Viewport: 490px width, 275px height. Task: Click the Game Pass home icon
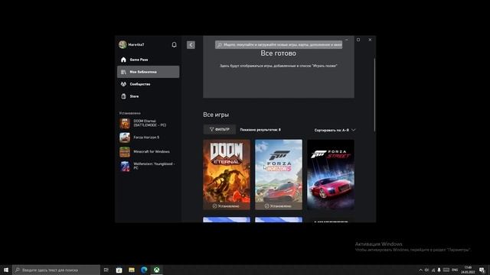[x=123, y=60]
